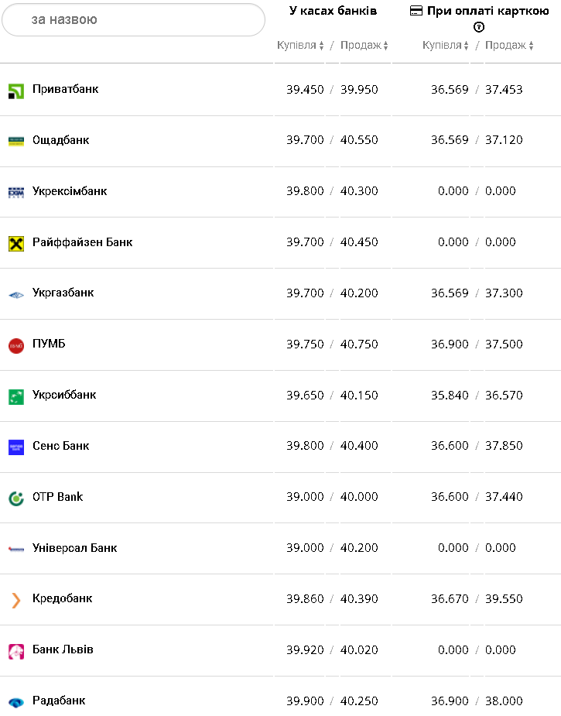Open the Сенс Банк link
561x716 pixels.
click(61, 446)
